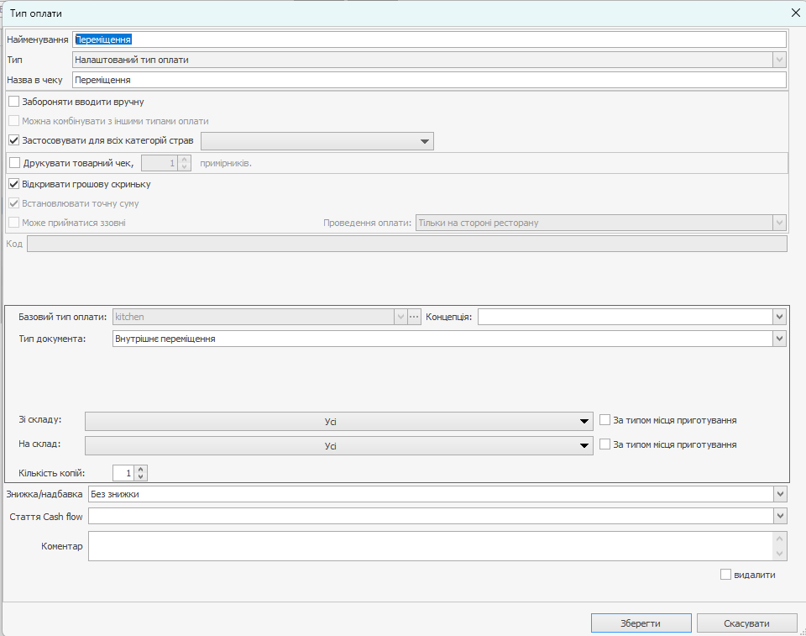
Task: Uncheck Відкривати грошову скриньку option
Action: click(x=14, y=184)
